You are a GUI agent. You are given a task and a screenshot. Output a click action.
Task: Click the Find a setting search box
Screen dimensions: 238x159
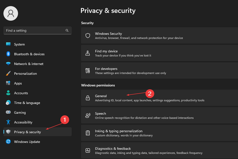pos(34,31)
